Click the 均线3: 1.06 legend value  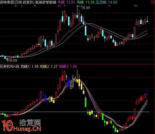[68, 66]
